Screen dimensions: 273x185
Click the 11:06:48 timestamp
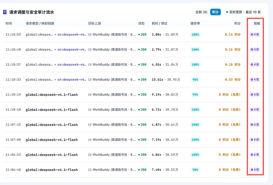pyautogui.click(x=13, y=170)
